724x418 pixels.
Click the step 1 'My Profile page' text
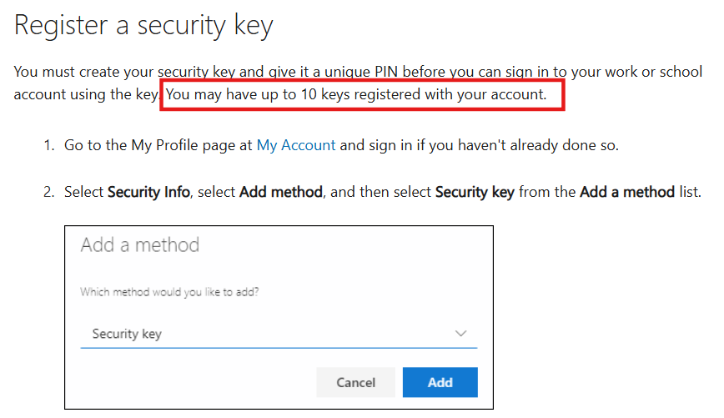click(x=184, y=145)
